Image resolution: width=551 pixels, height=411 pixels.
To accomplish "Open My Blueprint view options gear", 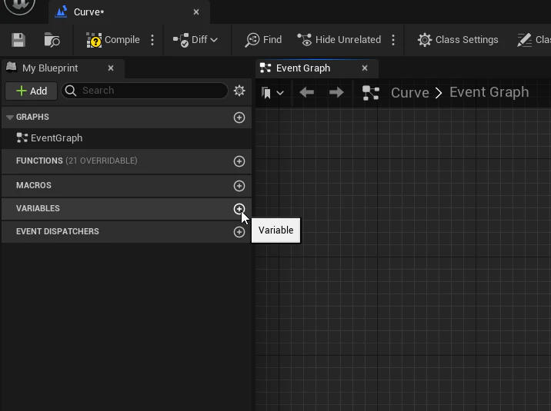I will pos(239,91).
